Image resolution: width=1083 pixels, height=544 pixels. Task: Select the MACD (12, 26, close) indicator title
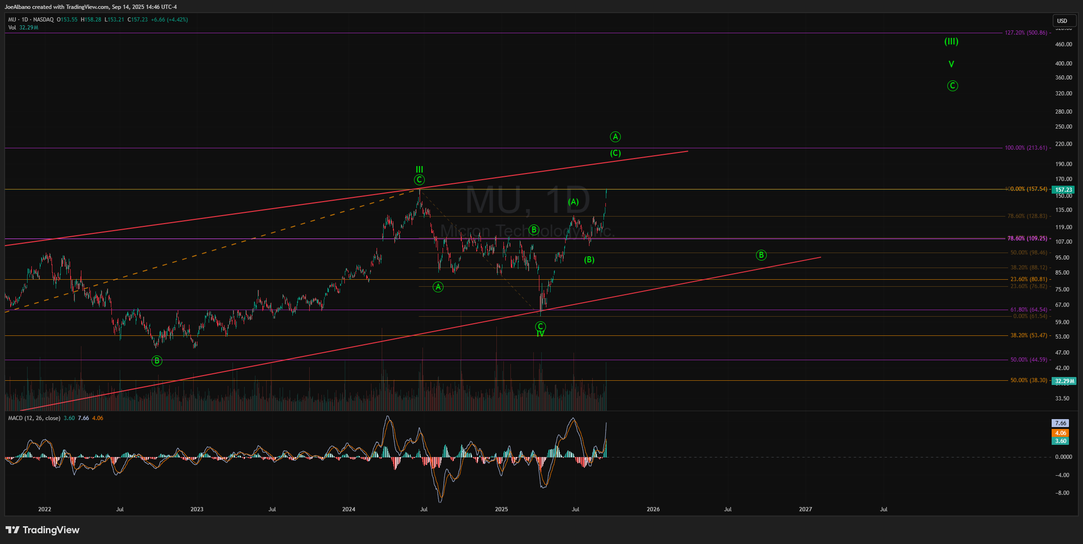click(34, 418)
